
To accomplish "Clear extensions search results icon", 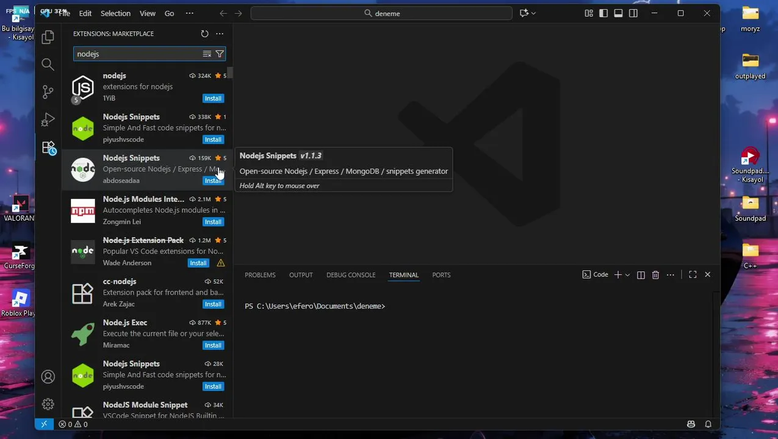I will [x=207, y=54].
